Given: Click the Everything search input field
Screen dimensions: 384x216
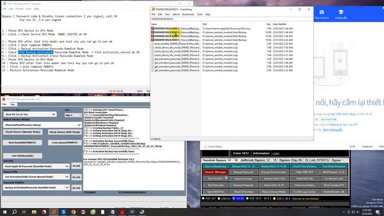Looking at the screenshot, I should coord(232,19).
